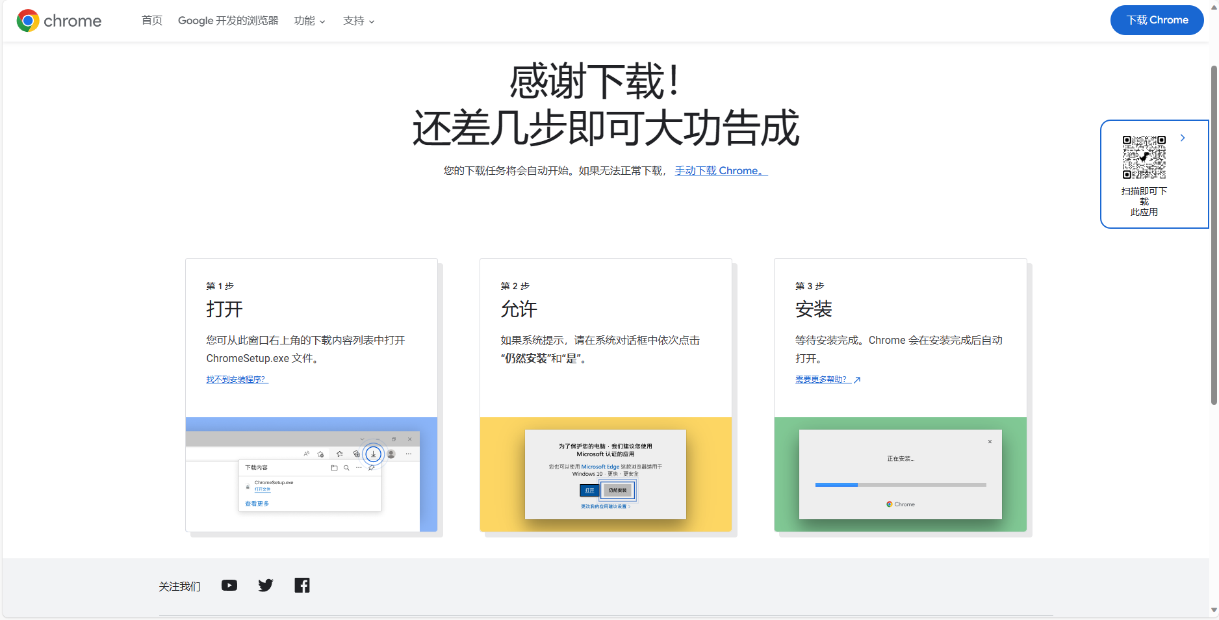Click the step 3 installing illustration

click(901, 474)
